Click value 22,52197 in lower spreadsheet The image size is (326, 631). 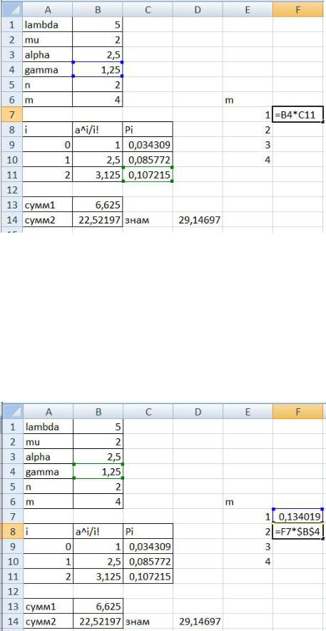point(98,622)
